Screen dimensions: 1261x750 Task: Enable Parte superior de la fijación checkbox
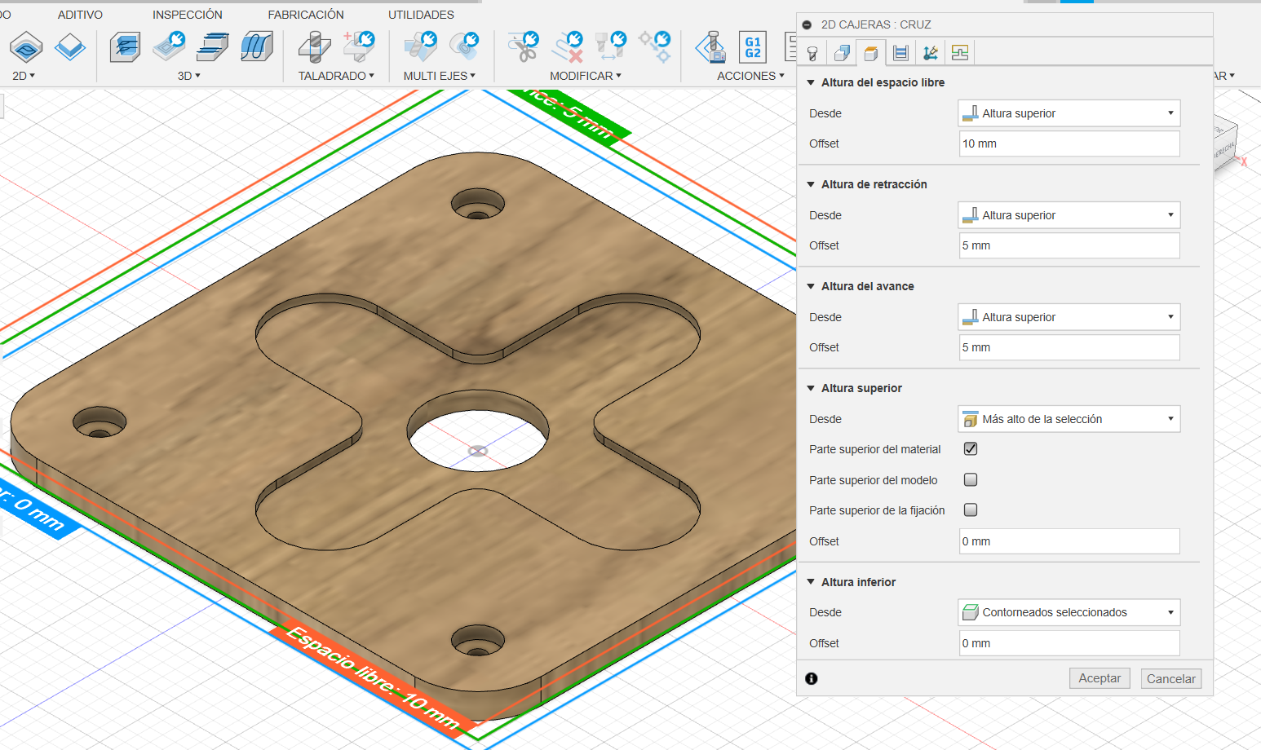(x=971, y=510)
